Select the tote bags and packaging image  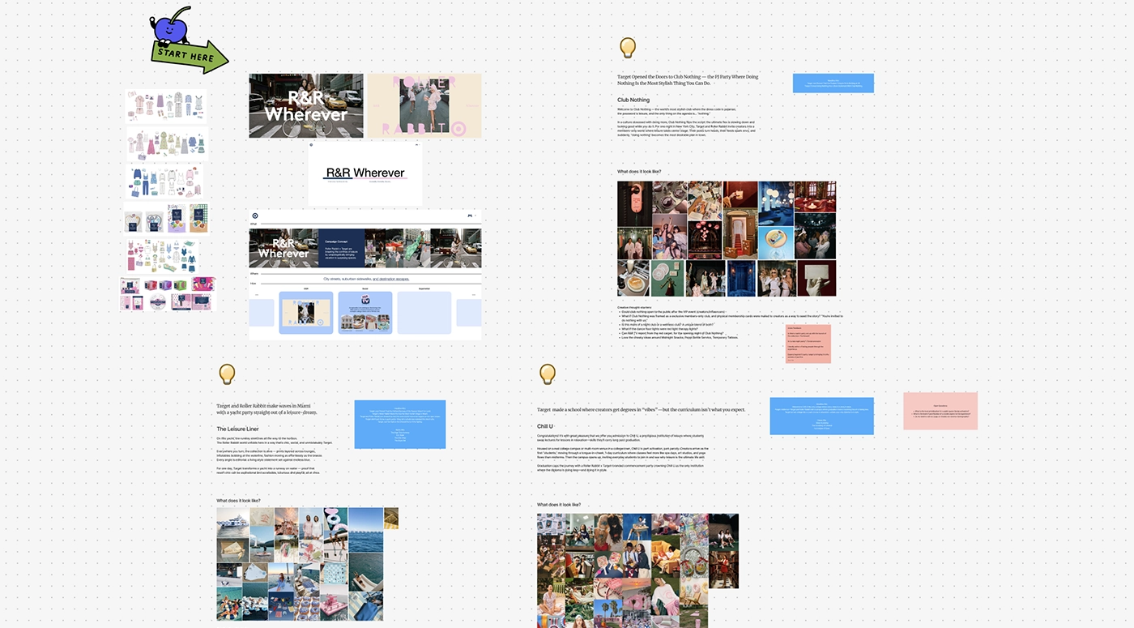click(x=166, y=219)
